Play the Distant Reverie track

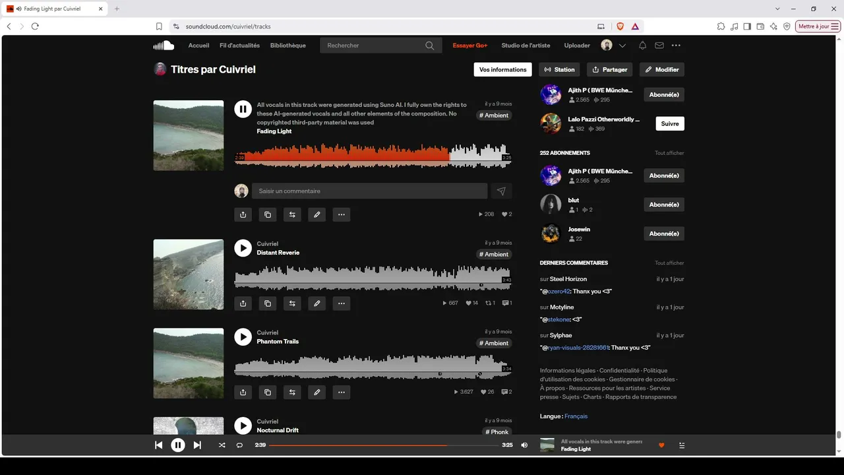click(x=243, y=248)
